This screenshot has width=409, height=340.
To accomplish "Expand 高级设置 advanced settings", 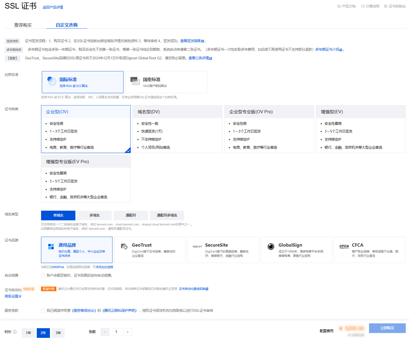I will 13,296.
